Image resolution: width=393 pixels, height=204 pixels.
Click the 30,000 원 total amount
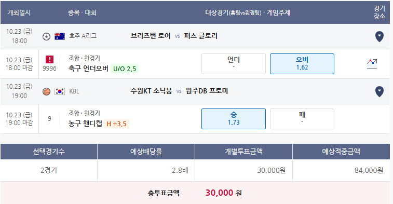[x=224, y=193]
